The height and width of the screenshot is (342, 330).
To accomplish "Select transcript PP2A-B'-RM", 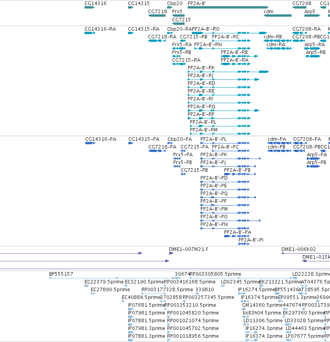I will click(x=204, y=130).
